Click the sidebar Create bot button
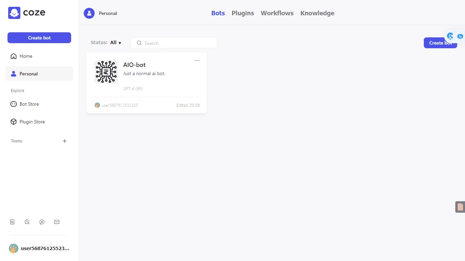This screenshot has height=261, width=465. pos(39,38)
